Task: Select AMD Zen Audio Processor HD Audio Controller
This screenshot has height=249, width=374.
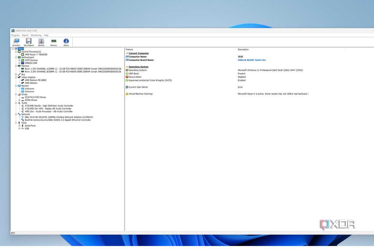Action: (x=49, y=112)
